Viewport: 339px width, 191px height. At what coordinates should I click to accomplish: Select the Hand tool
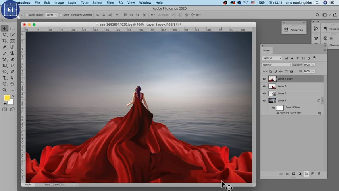(x=12, y=84)
